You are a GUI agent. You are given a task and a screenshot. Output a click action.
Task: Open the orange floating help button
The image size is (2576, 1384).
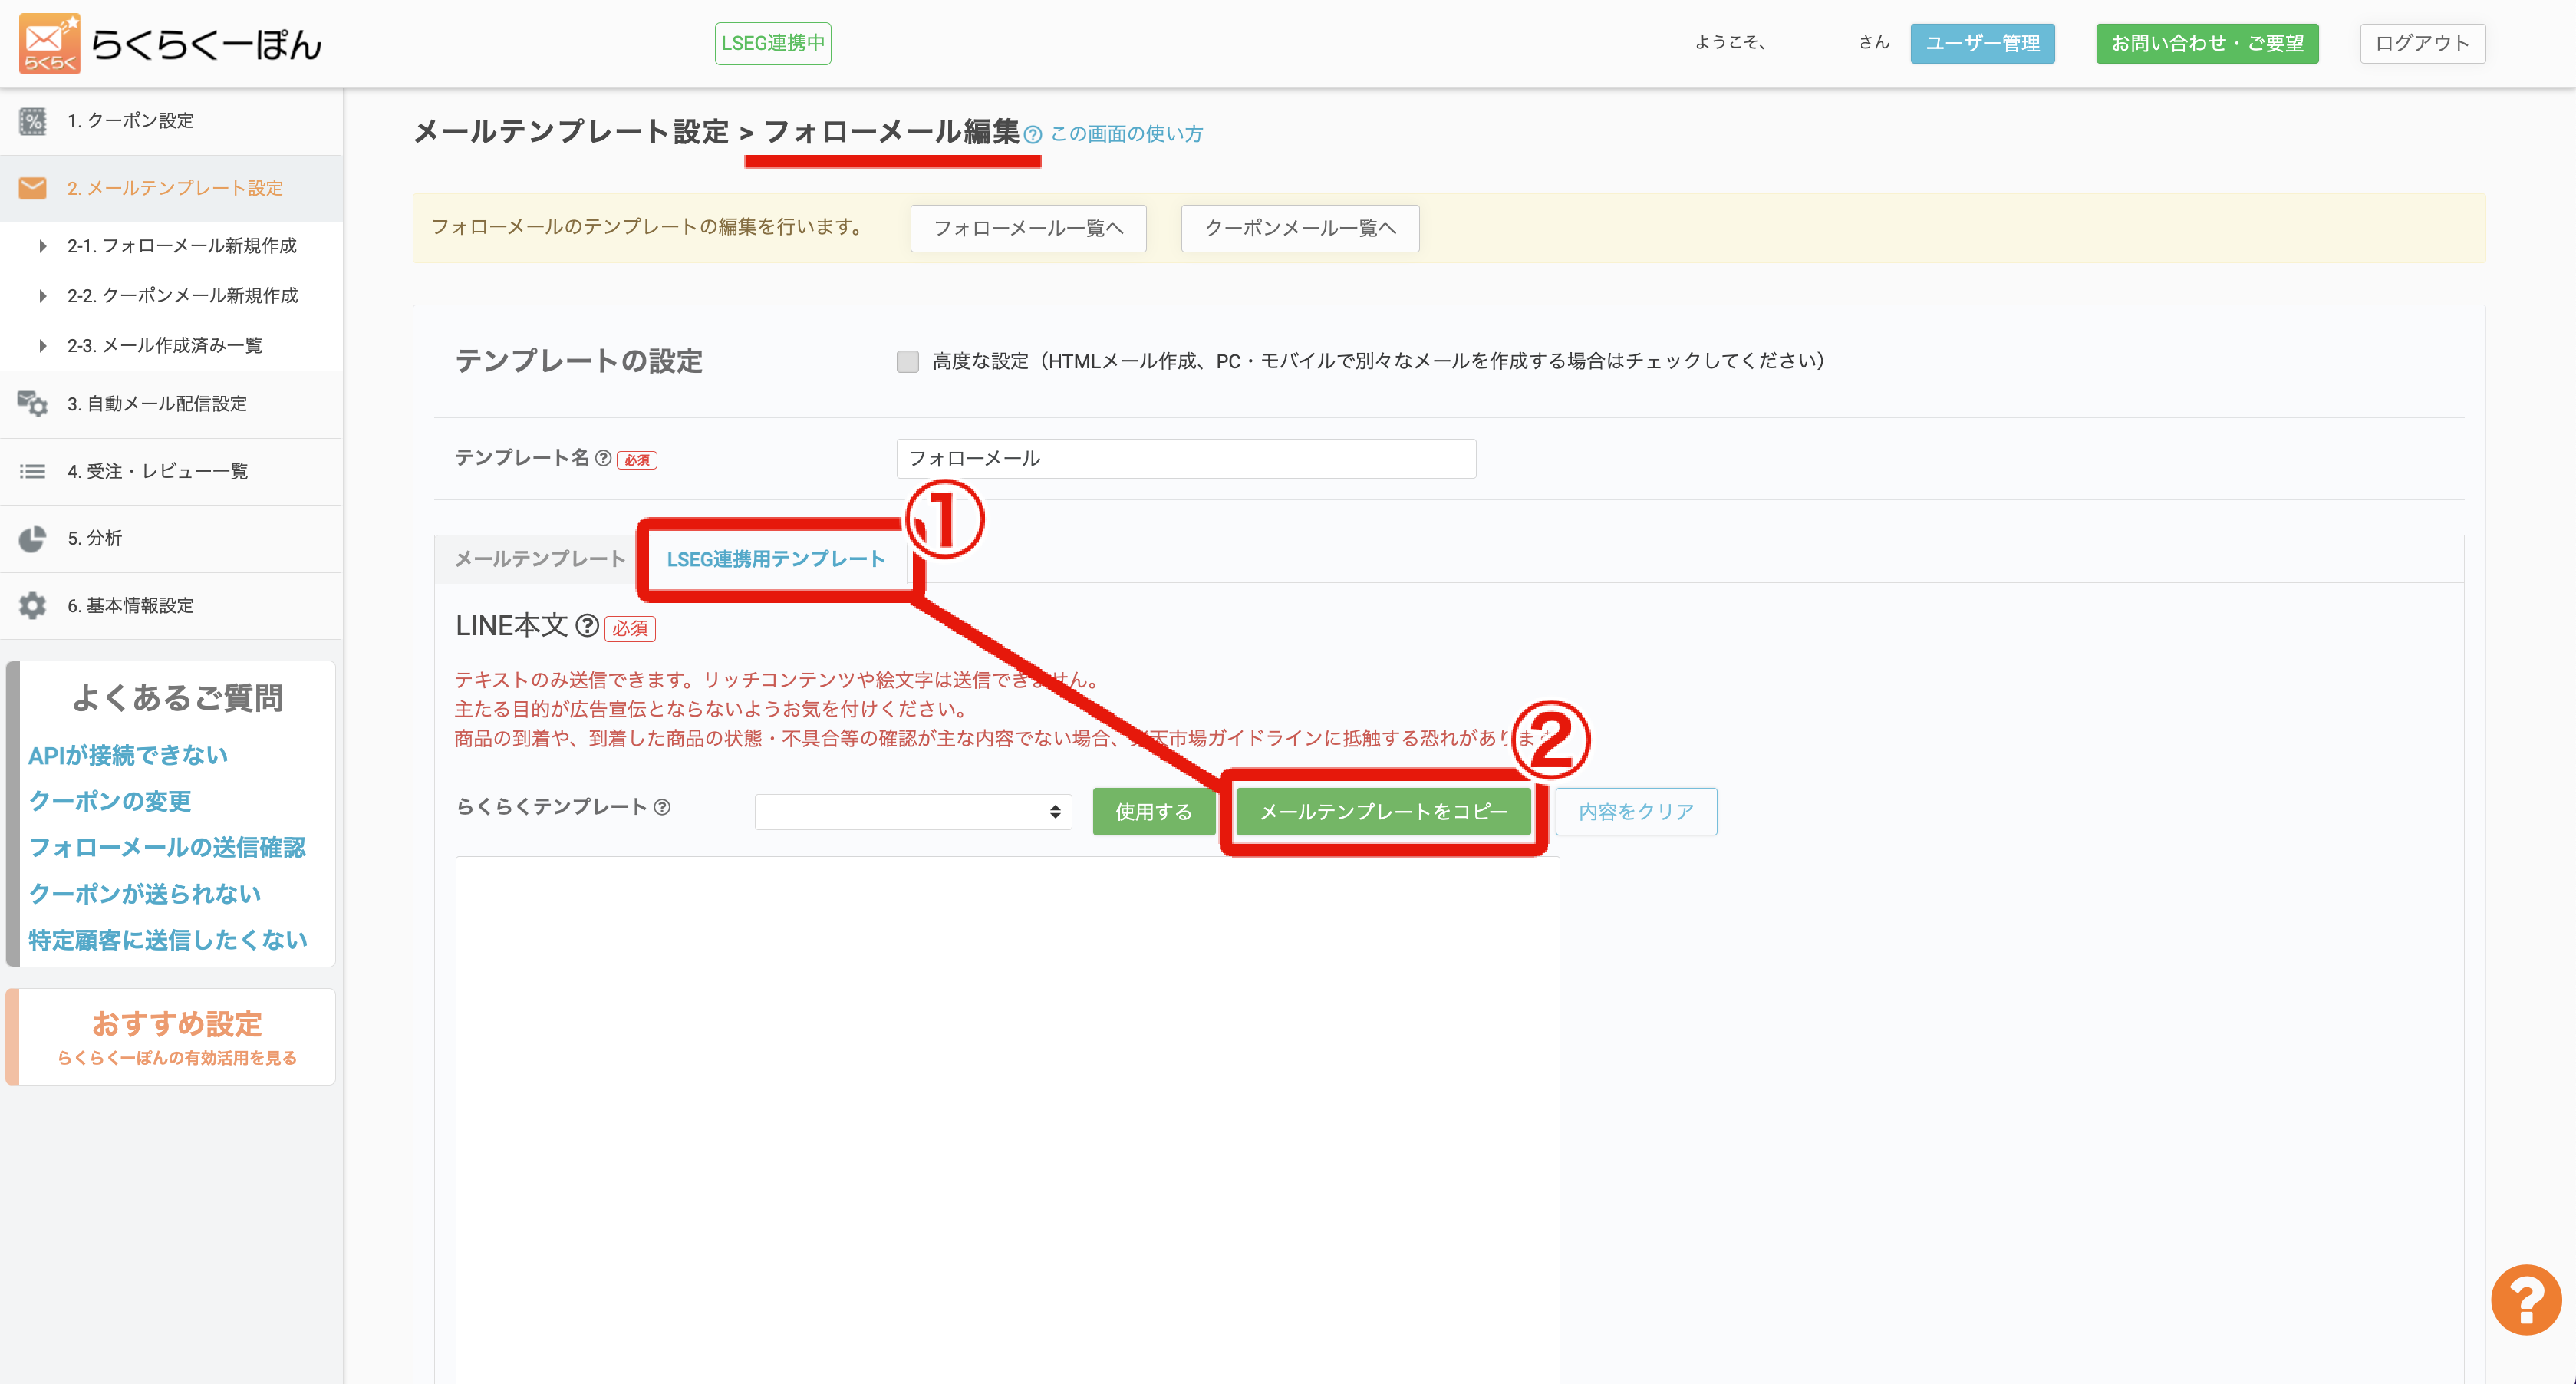pyautogui.click(x=2525, y=1299)
